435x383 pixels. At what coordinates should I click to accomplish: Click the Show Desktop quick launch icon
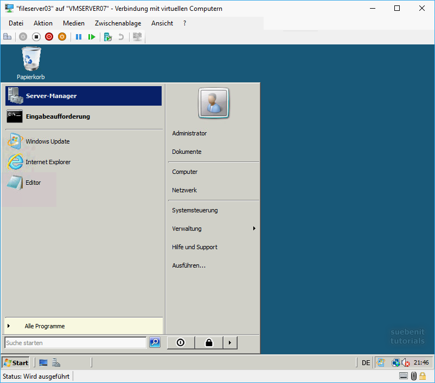pyautogui.click(x=43, y=363)
